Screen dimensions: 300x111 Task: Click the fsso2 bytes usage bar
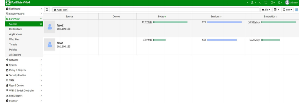click(x=170, y=22)
